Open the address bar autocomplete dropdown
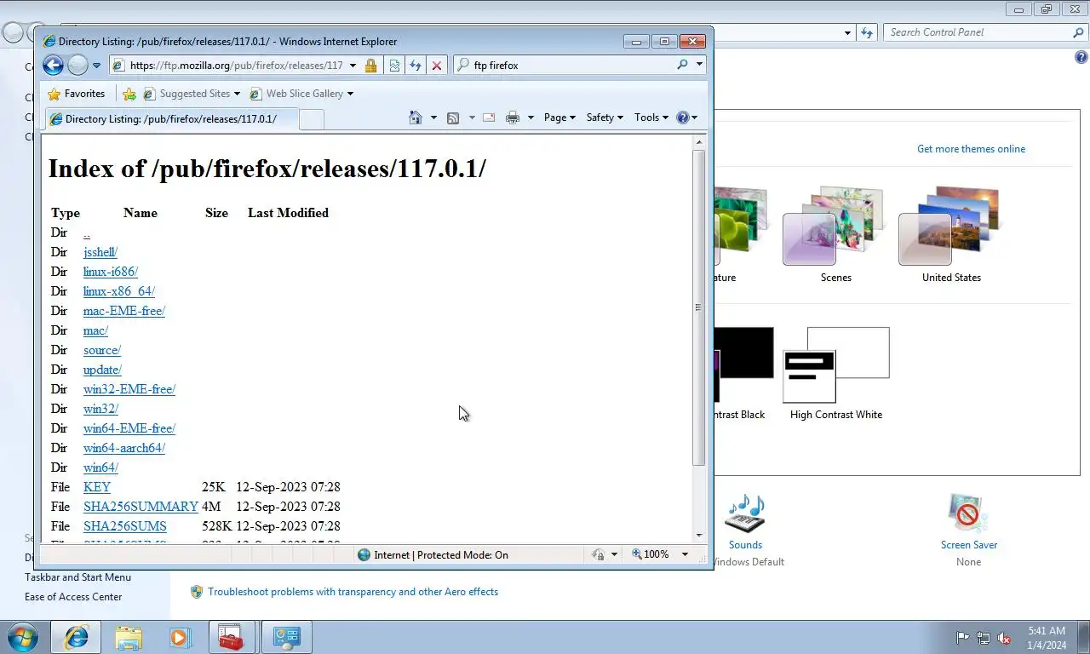The height and width of the screenshot is (654, 1090). 353,66
